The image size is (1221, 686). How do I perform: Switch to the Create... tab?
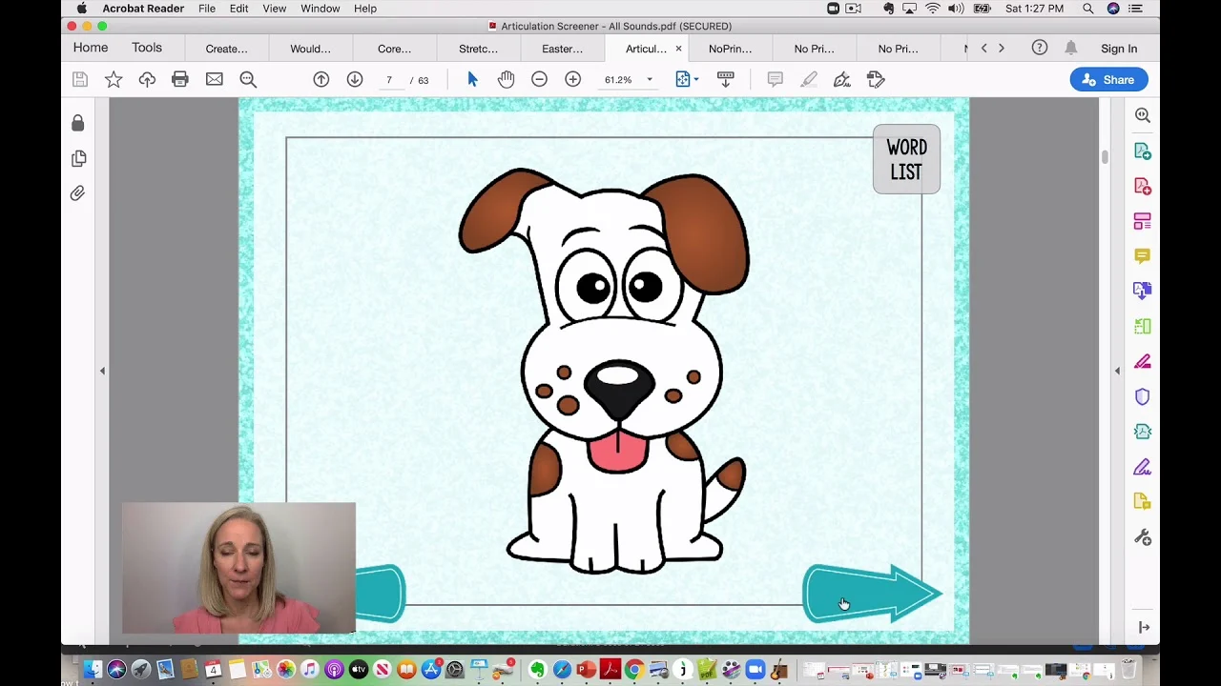pos(226,49)
